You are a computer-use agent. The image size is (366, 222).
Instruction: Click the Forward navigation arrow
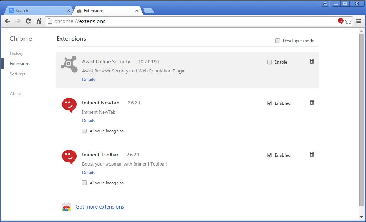pyautogui.click(x=18, y=21)
